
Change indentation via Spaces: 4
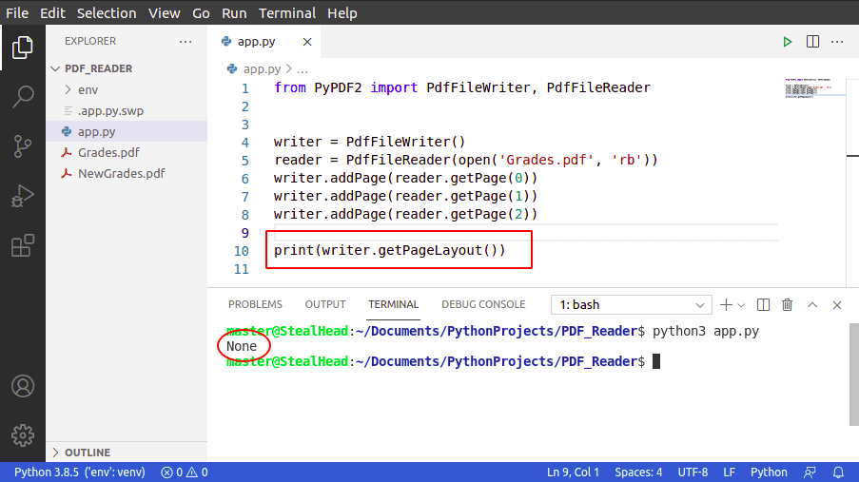[x=638, y=472]
